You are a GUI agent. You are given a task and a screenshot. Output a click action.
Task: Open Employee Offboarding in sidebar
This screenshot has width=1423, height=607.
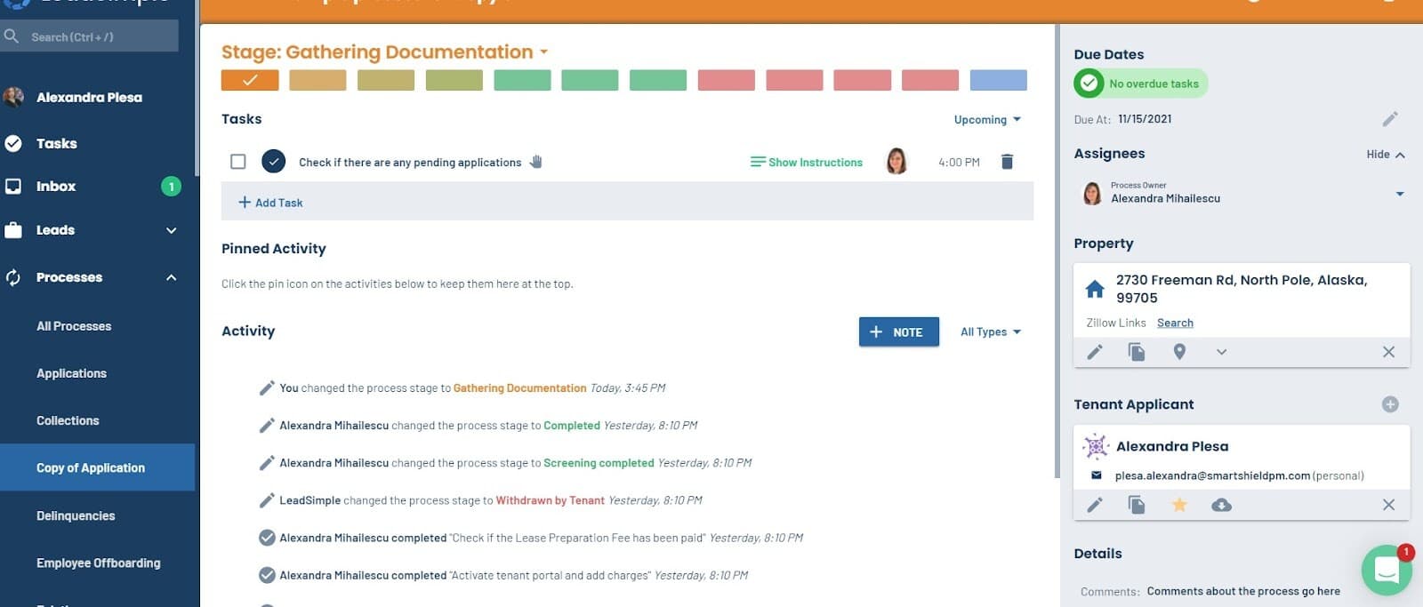[99, 563]
